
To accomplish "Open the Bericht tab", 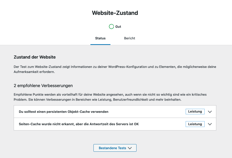I will [129, 38].
